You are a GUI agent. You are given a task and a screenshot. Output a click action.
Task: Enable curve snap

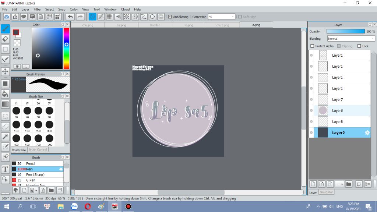tap(144, 17)
